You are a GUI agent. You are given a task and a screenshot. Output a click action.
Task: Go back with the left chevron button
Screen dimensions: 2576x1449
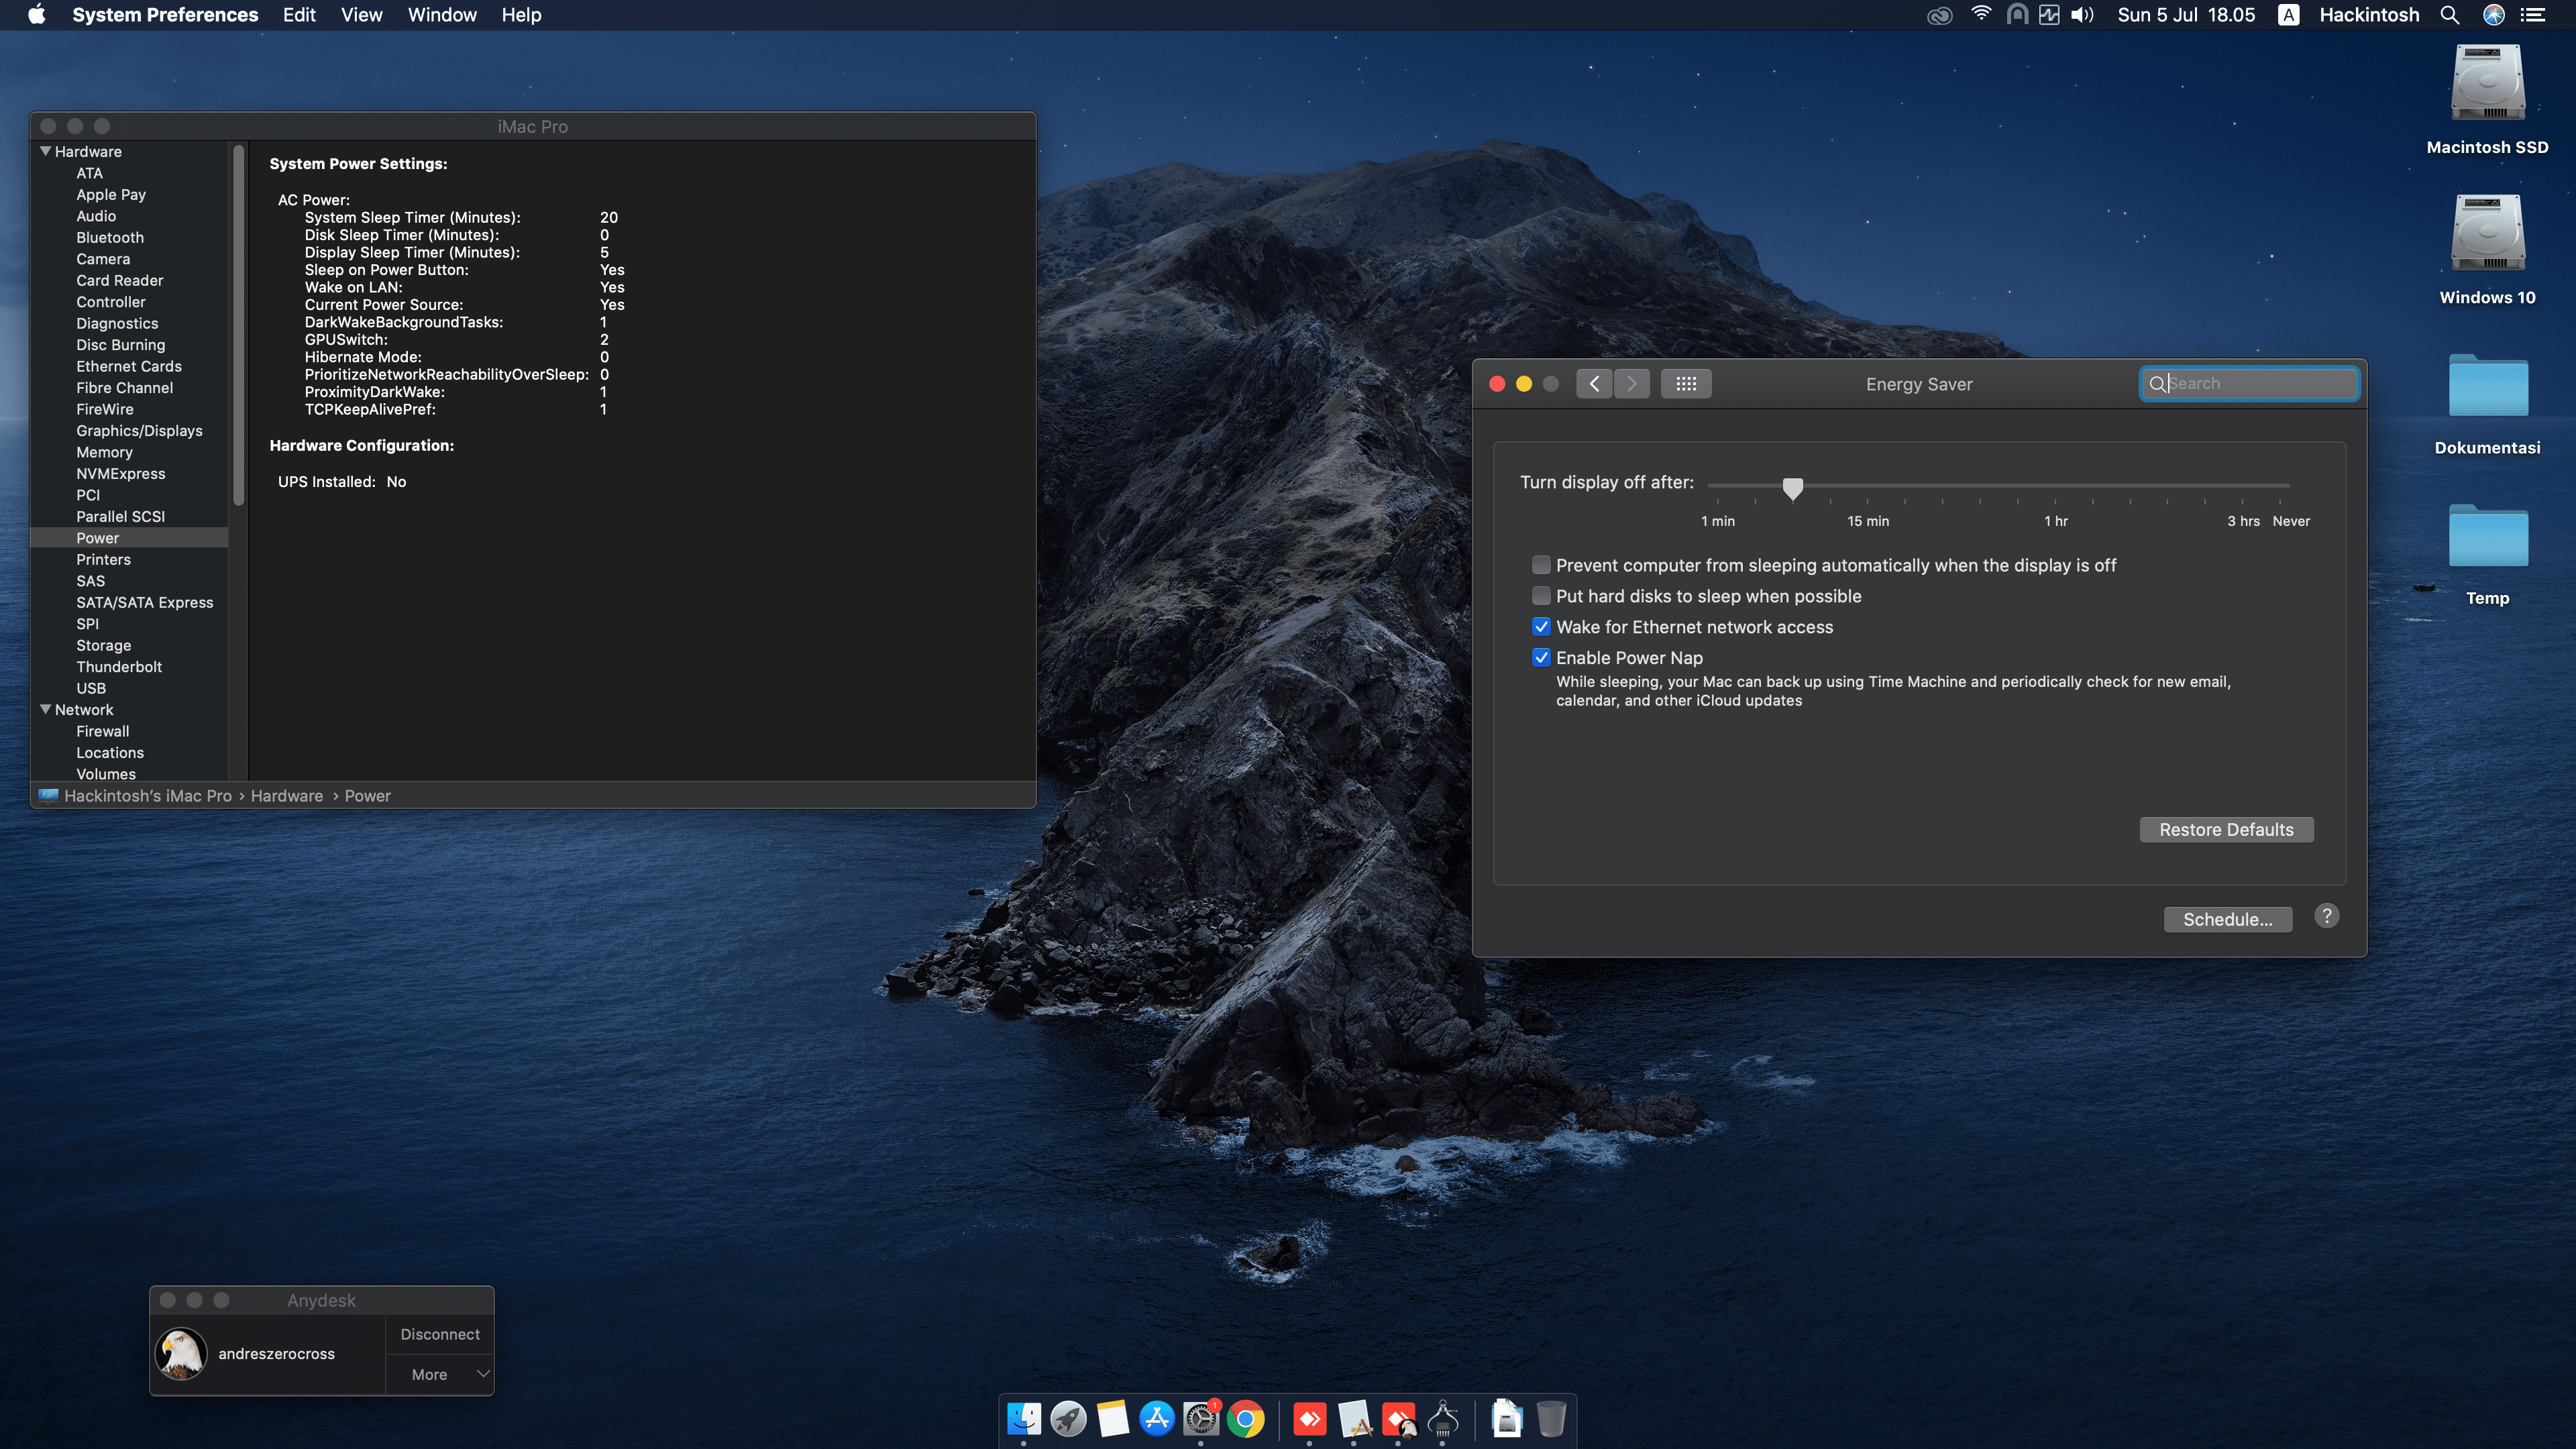(x=1594, y=384)
